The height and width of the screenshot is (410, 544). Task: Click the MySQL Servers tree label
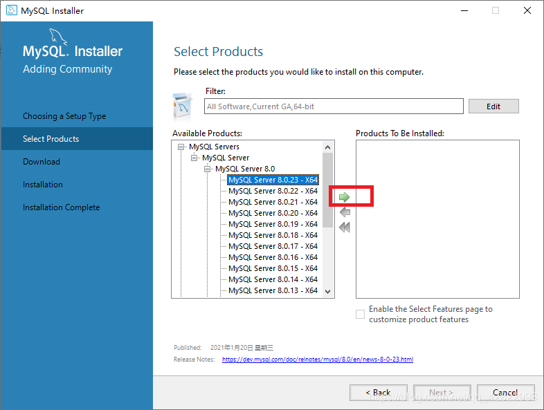[214, 147]
